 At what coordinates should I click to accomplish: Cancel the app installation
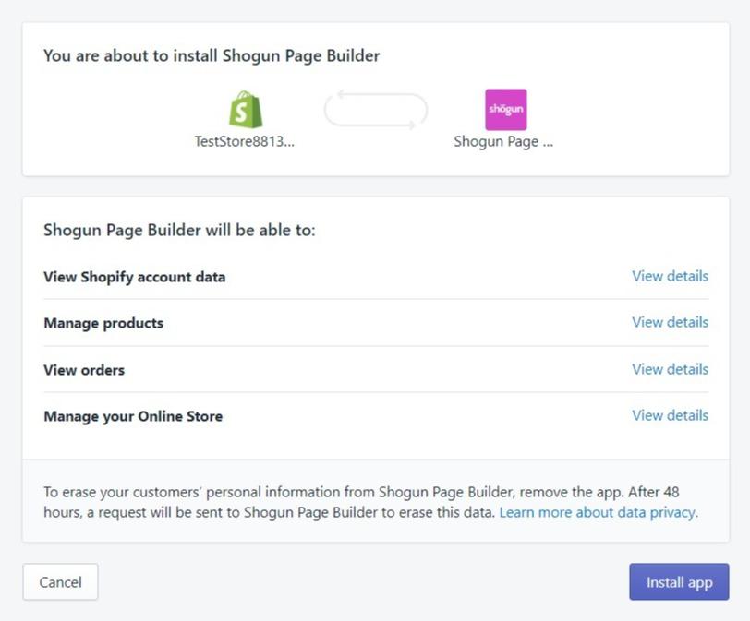[60, 582]
